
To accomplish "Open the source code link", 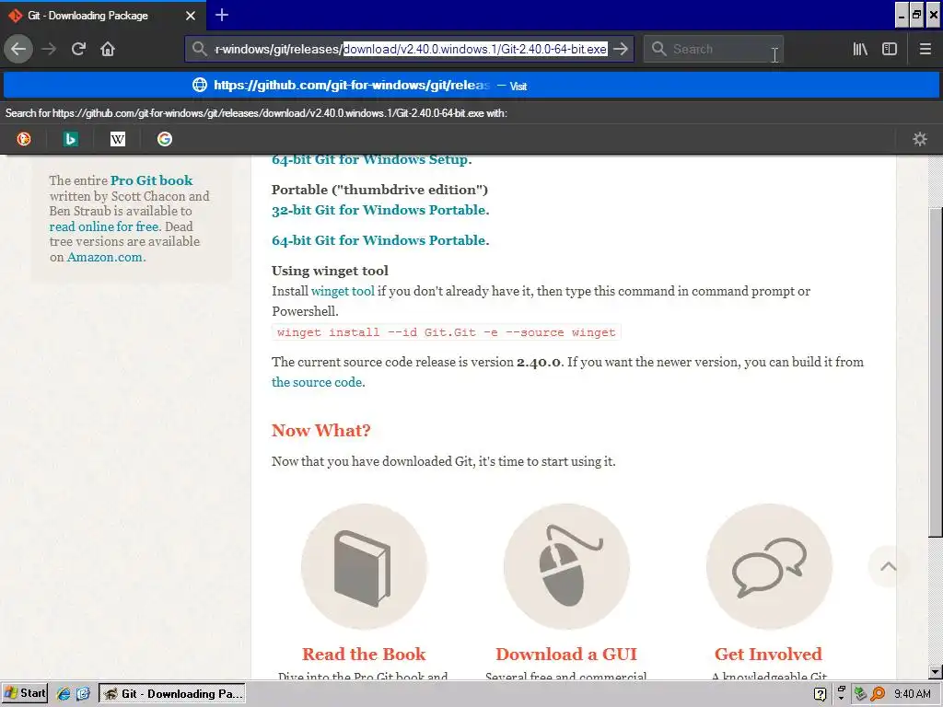I will pyautogui.click(x=317, y=382).
